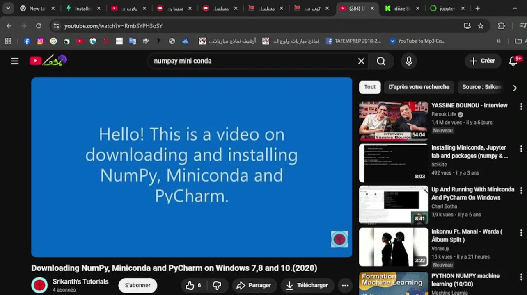
Task: Open a new browser tab with plus
Action: click(477, 8)
